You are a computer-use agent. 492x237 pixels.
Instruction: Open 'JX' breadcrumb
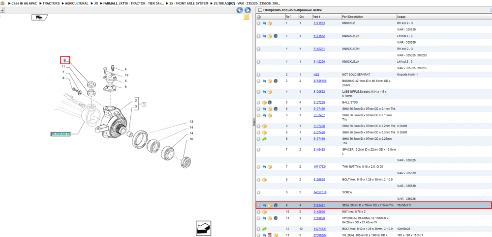click(x=96, y=3)
